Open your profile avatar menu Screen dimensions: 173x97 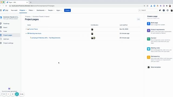coord(172,10)
